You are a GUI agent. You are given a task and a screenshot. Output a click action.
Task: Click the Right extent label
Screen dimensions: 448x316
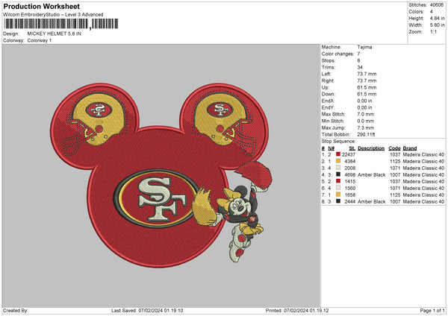pos(328,80)
